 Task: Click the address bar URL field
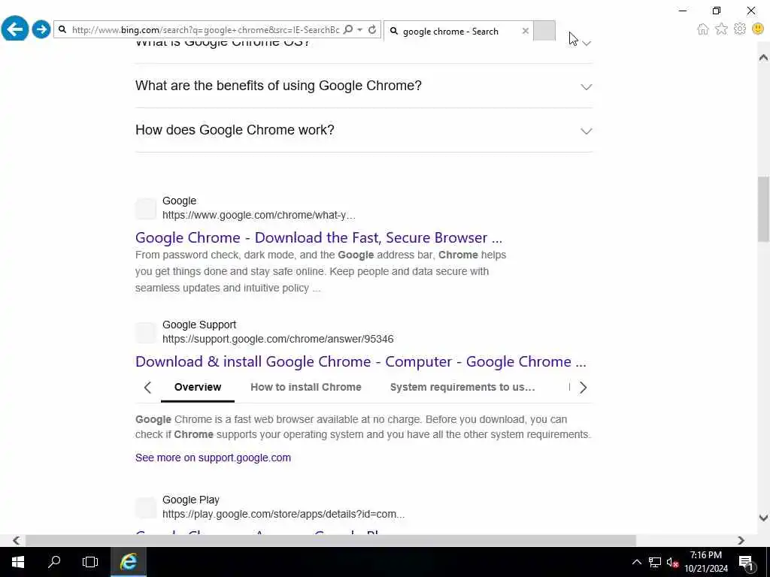205,30
